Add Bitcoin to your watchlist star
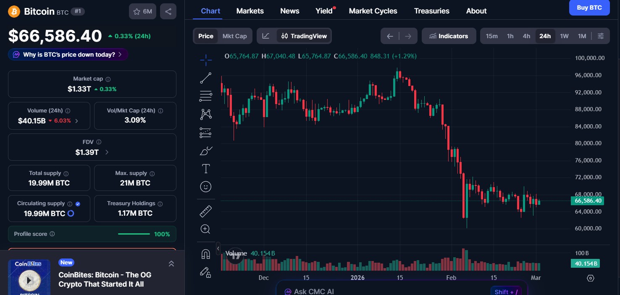 [137, 11]
